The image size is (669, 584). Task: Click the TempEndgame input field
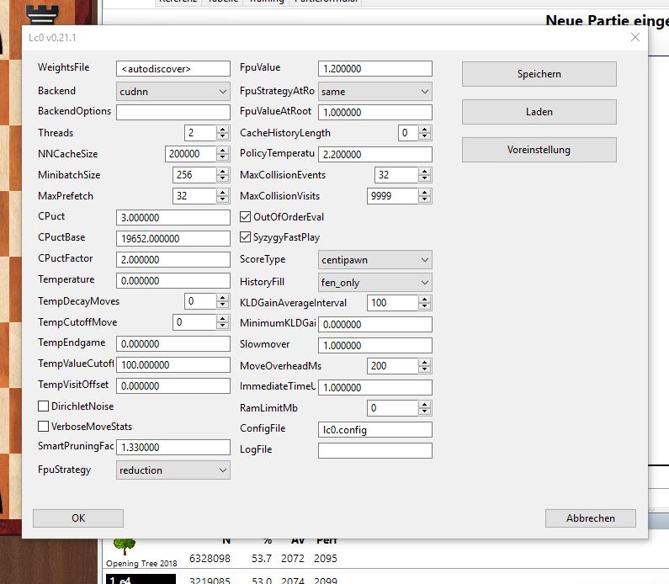(173, 344)
